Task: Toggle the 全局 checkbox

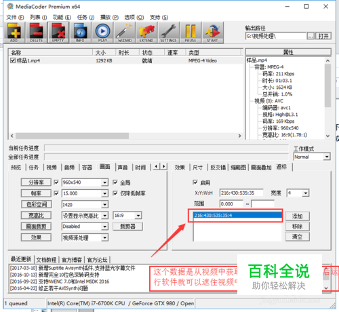Action: tap(115, 182)
